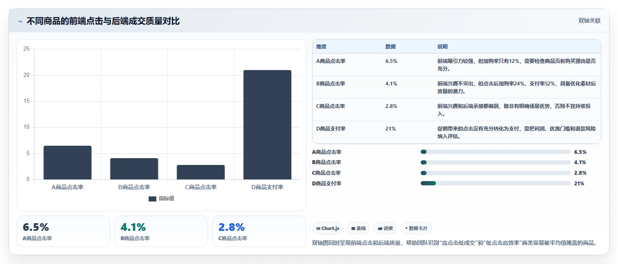Screen dimensions: 618x264
Task: Select the 表格 tag chip
Action: pos(359,228)
